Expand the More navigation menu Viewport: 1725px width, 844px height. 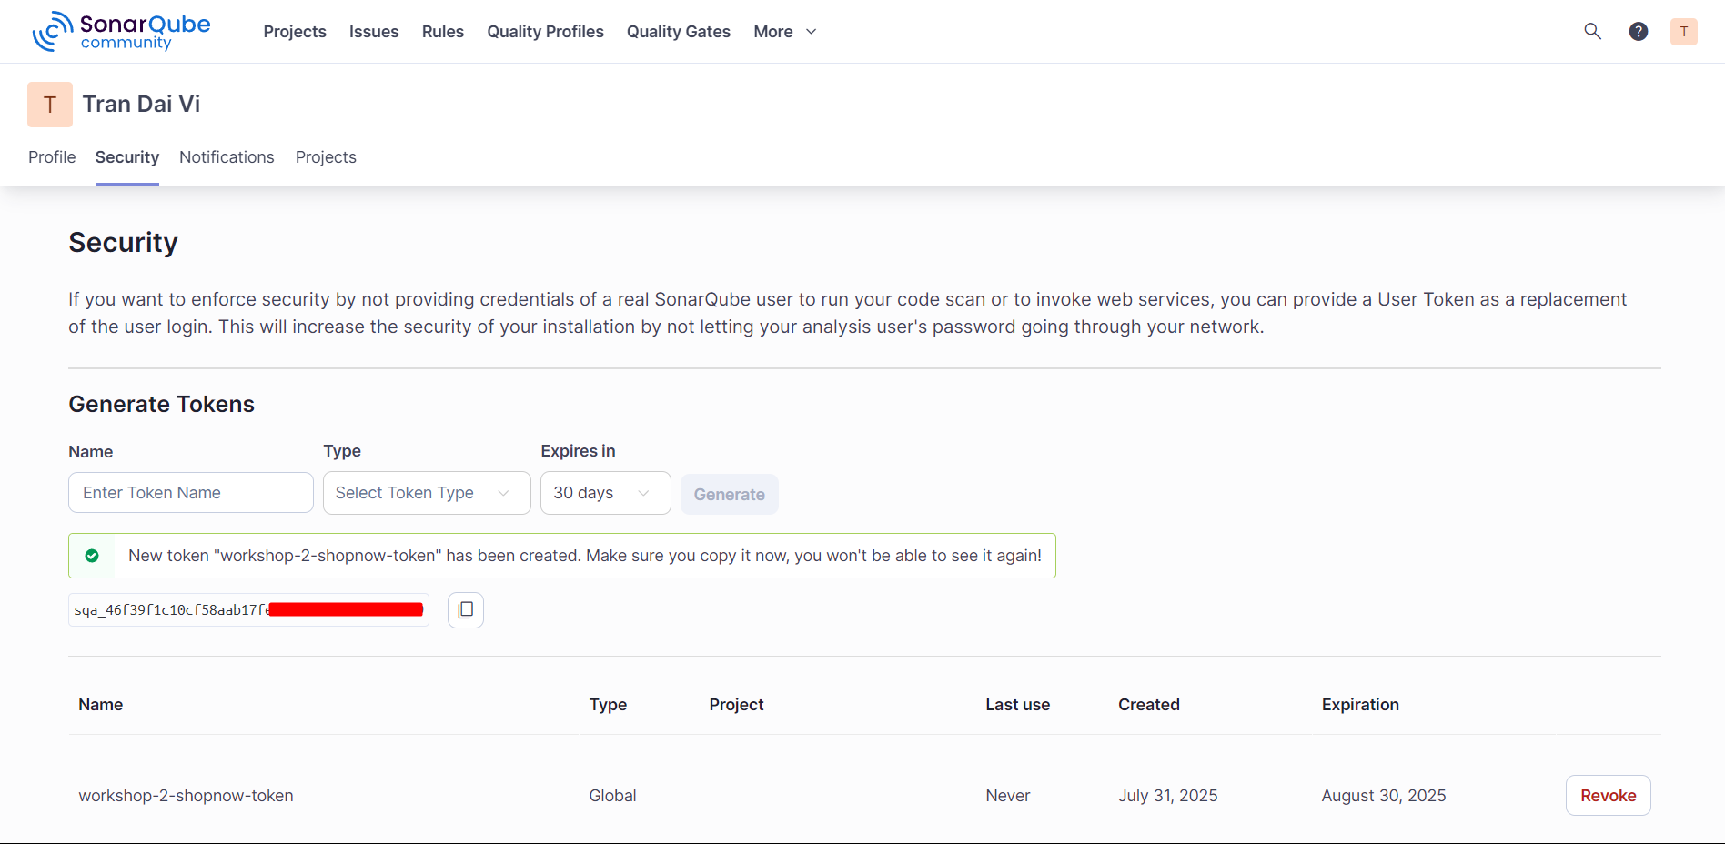(x=784, y=32)
